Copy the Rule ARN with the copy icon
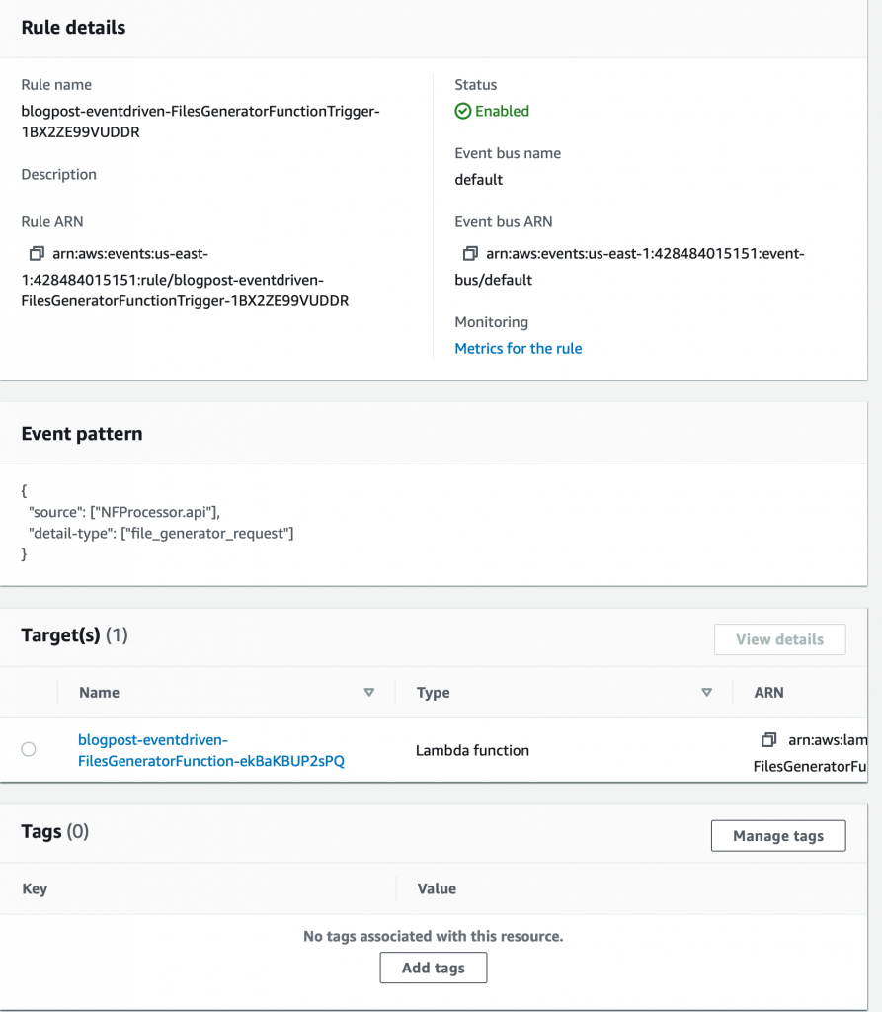882x1012 pixels. [x=38, y=254]
